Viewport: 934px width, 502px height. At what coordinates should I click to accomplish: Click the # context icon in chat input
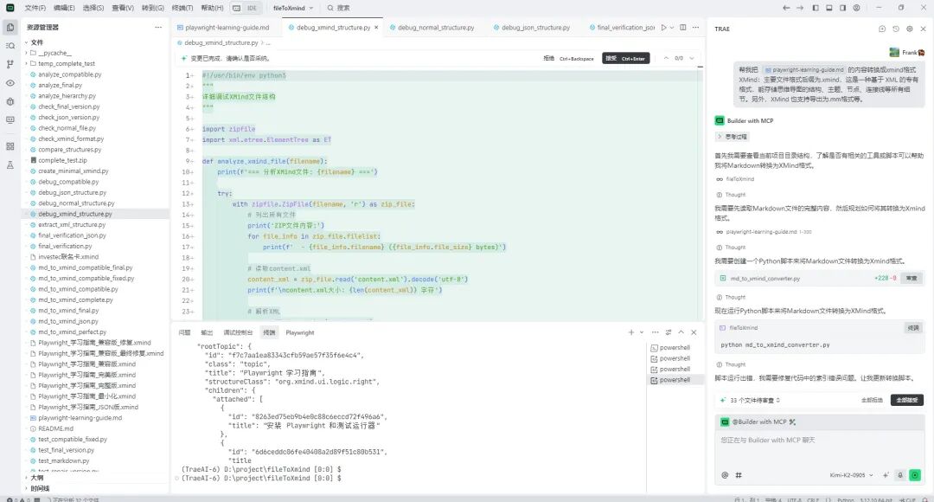(x=739, y=475)
